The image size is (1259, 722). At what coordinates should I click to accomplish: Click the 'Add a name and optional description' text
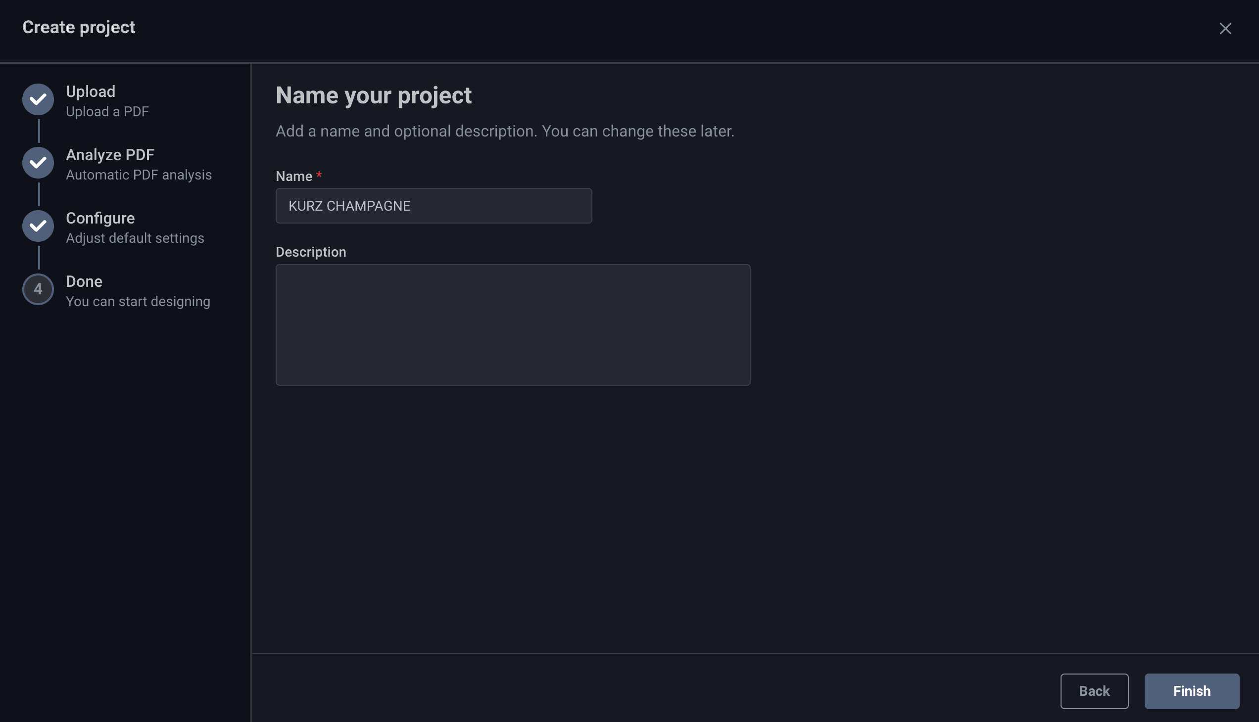(505, 131)
